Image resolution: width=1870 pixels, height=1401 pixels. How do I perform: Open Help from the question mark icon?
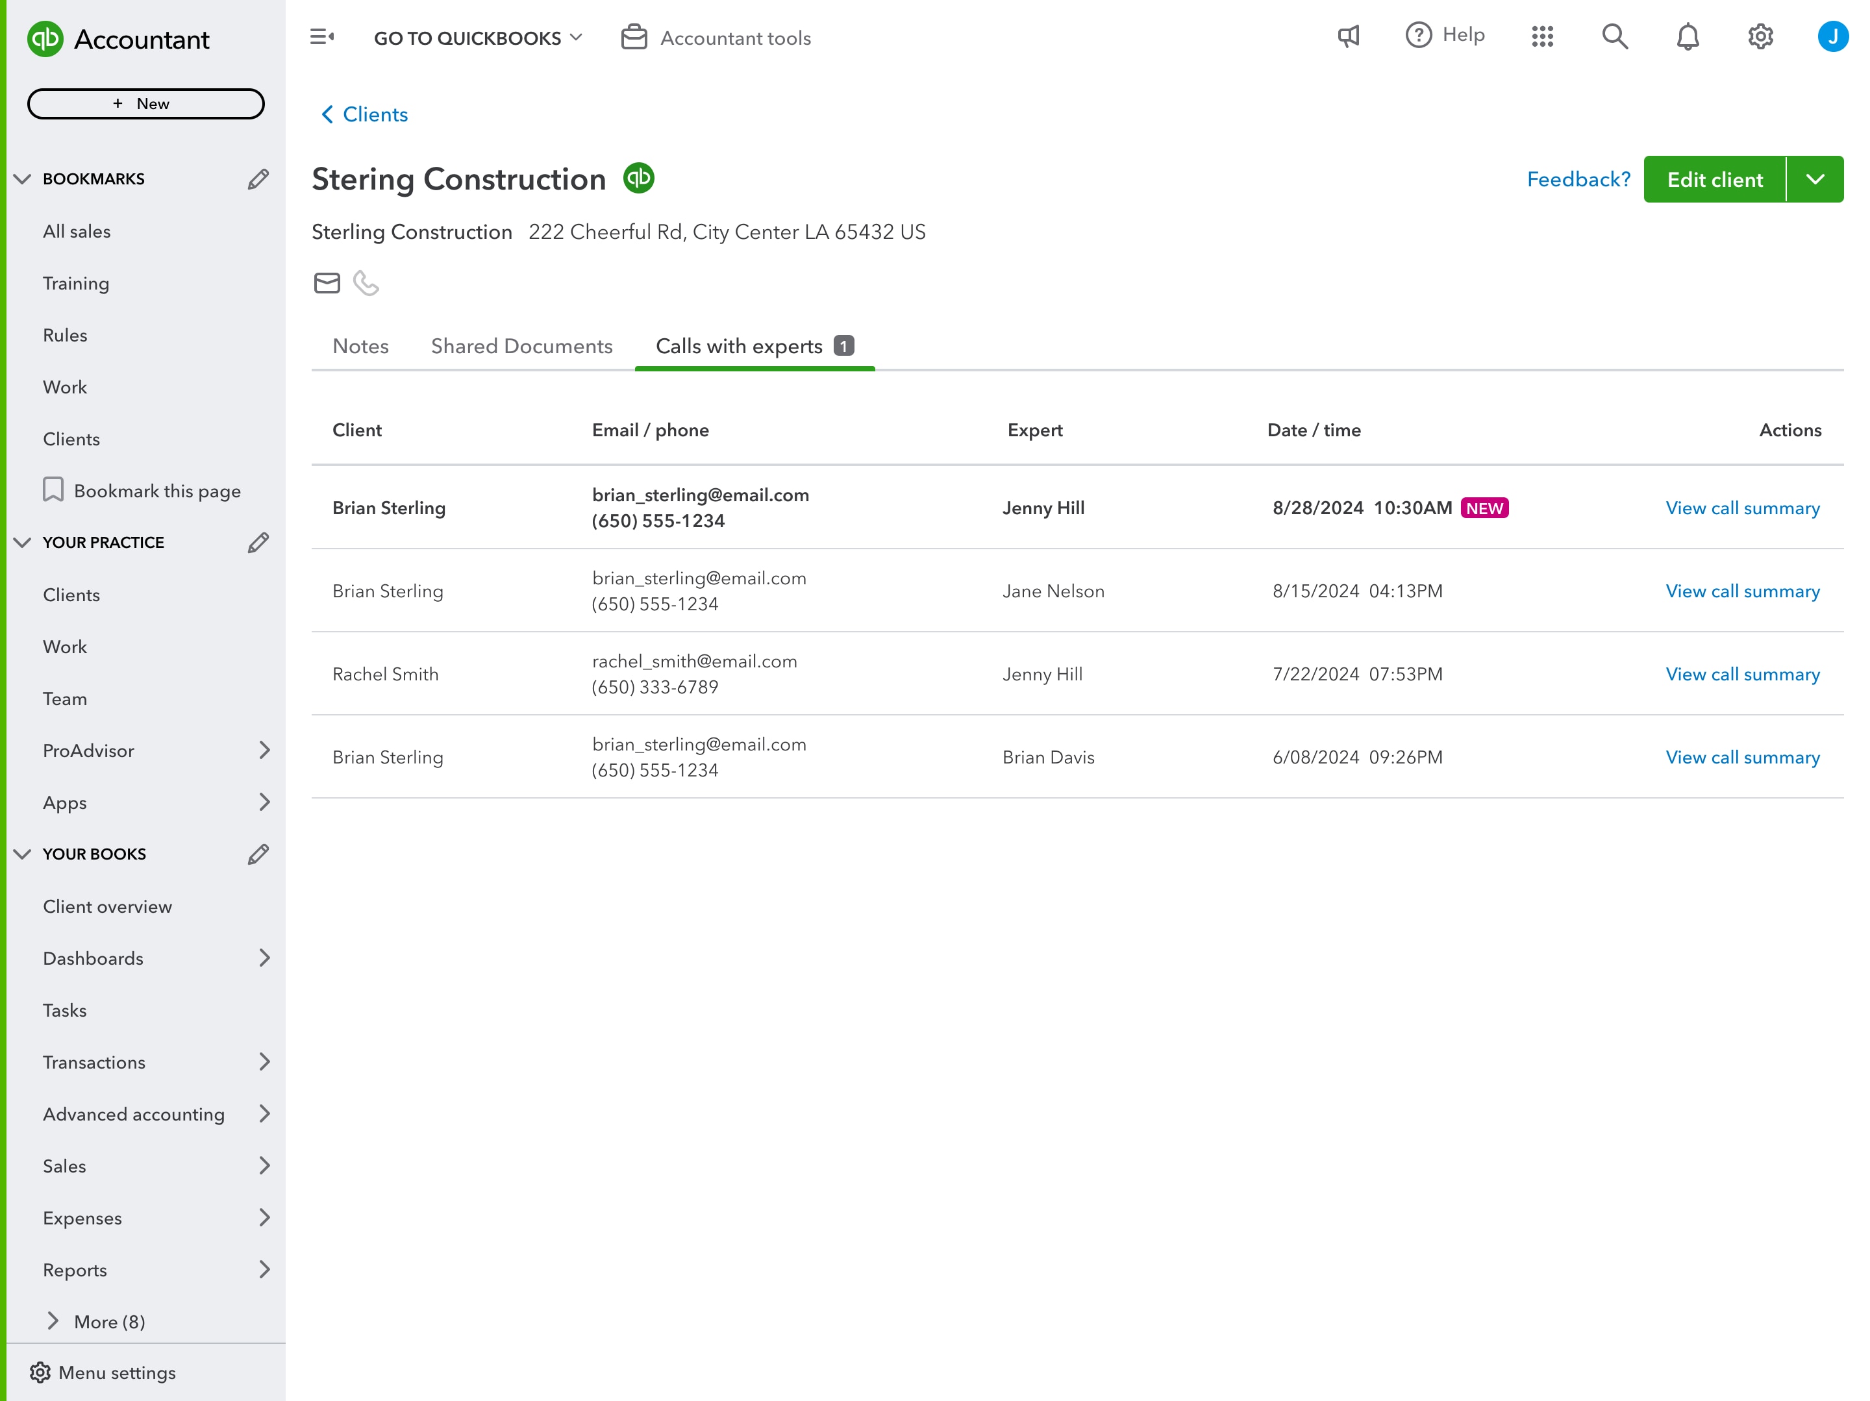tap(1417, 36)
